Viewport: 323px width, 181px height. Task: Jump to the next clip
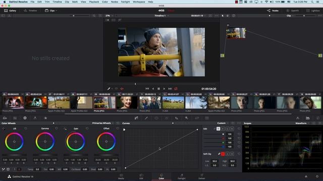click(170, 88)
